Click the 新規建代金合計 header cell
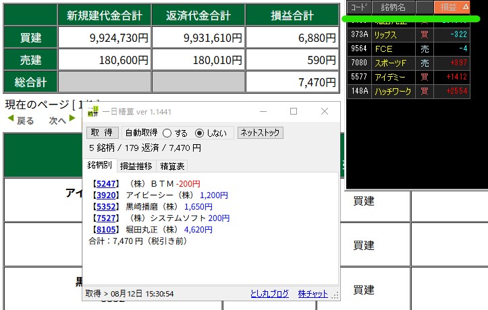The width and height of the screenshot is (488, 310). click(x=105, y=15)
